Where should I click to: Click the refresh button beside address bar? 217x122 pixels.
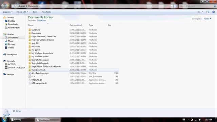click(176, 6)
